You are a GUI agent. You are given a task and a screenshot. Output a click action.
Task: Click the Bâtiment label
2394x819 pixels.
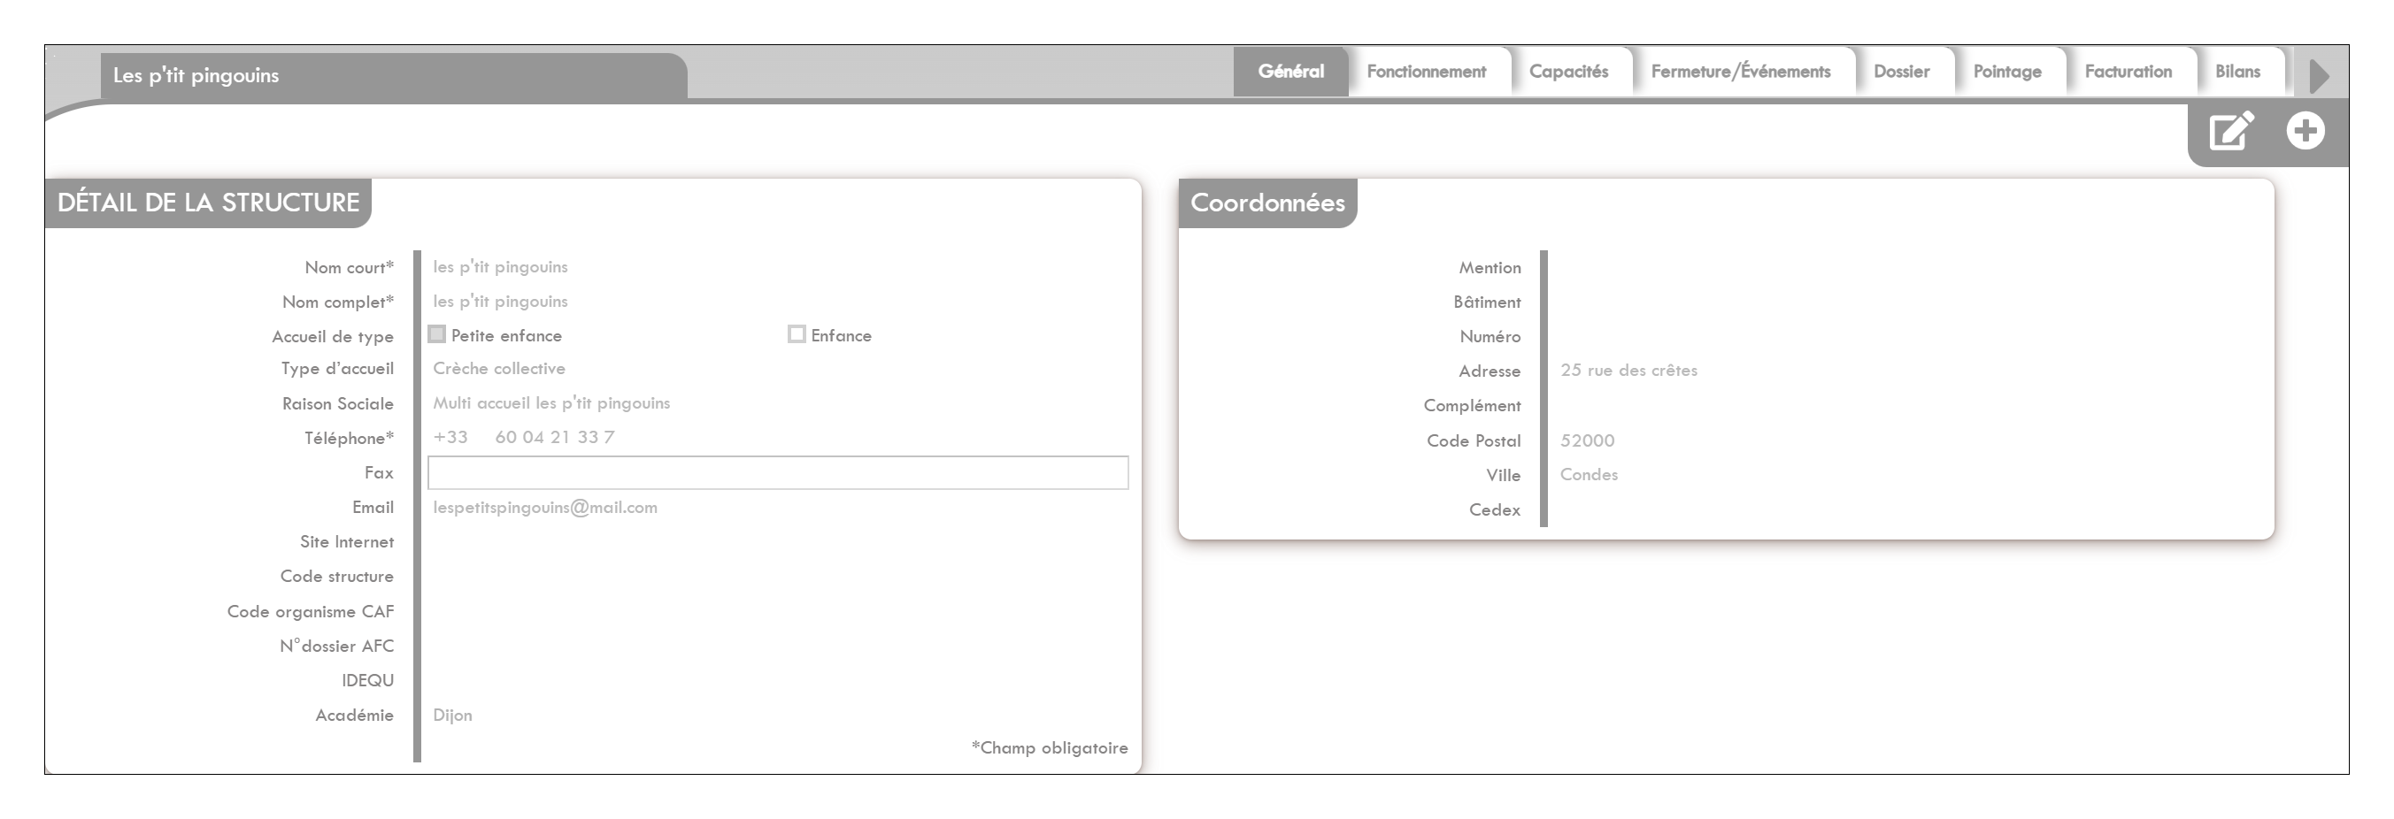pyautogui.click(x=1487, y=302)
